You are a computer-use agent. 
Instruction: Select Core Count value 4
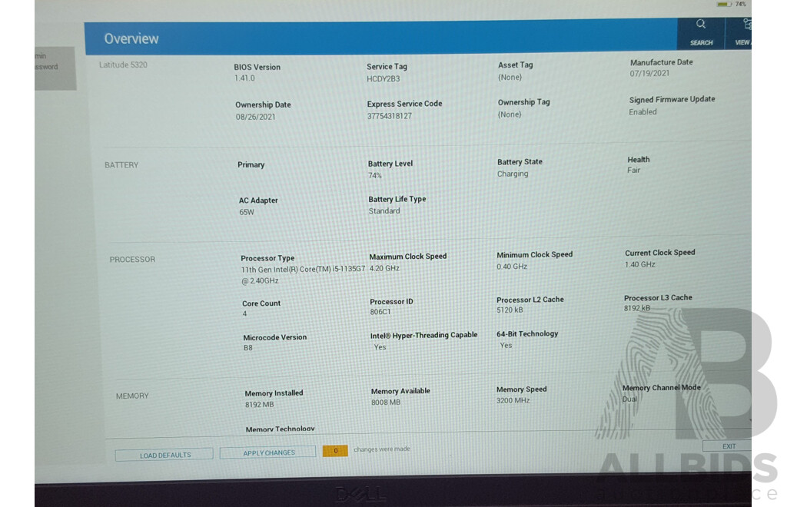point(244,313)
